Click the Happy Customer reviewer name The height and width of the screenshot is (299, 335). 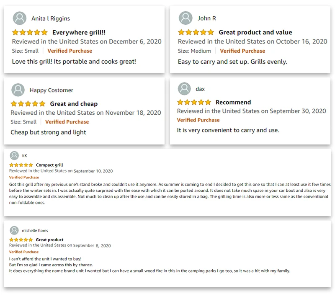[x=51, y=90]
